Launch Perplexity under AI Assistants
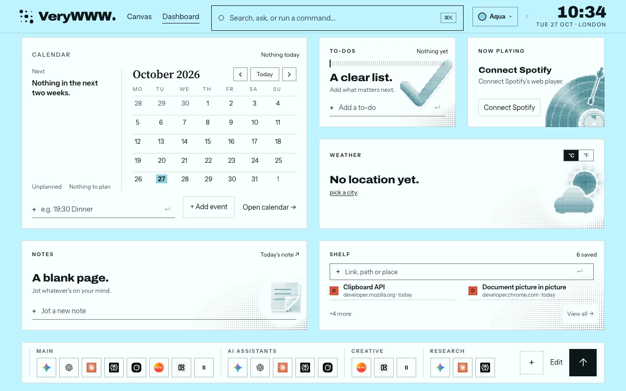Screen dimensions: 626x391 305,368
